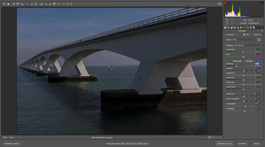
Task: Open the Transform tool
Action: [36, 4]
